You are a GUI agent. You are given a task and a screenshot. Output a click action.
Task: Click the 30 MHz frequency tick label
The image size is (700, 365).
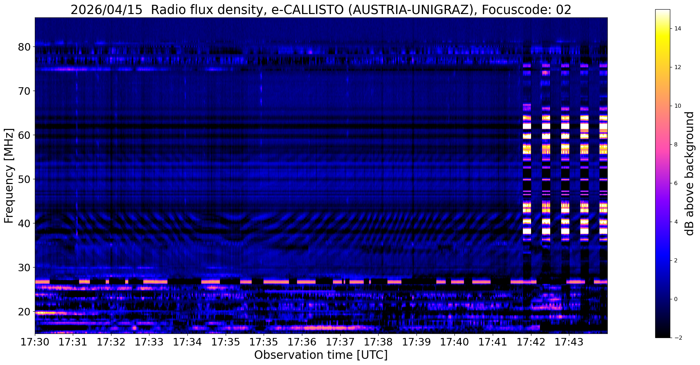(24, 268)
